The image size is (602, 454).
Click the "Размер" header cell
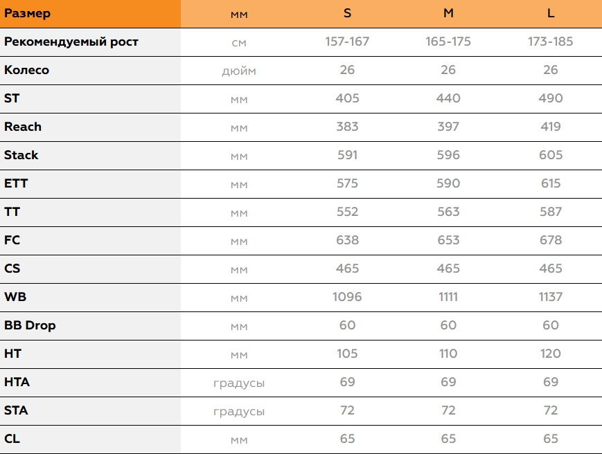pos(27,13)
